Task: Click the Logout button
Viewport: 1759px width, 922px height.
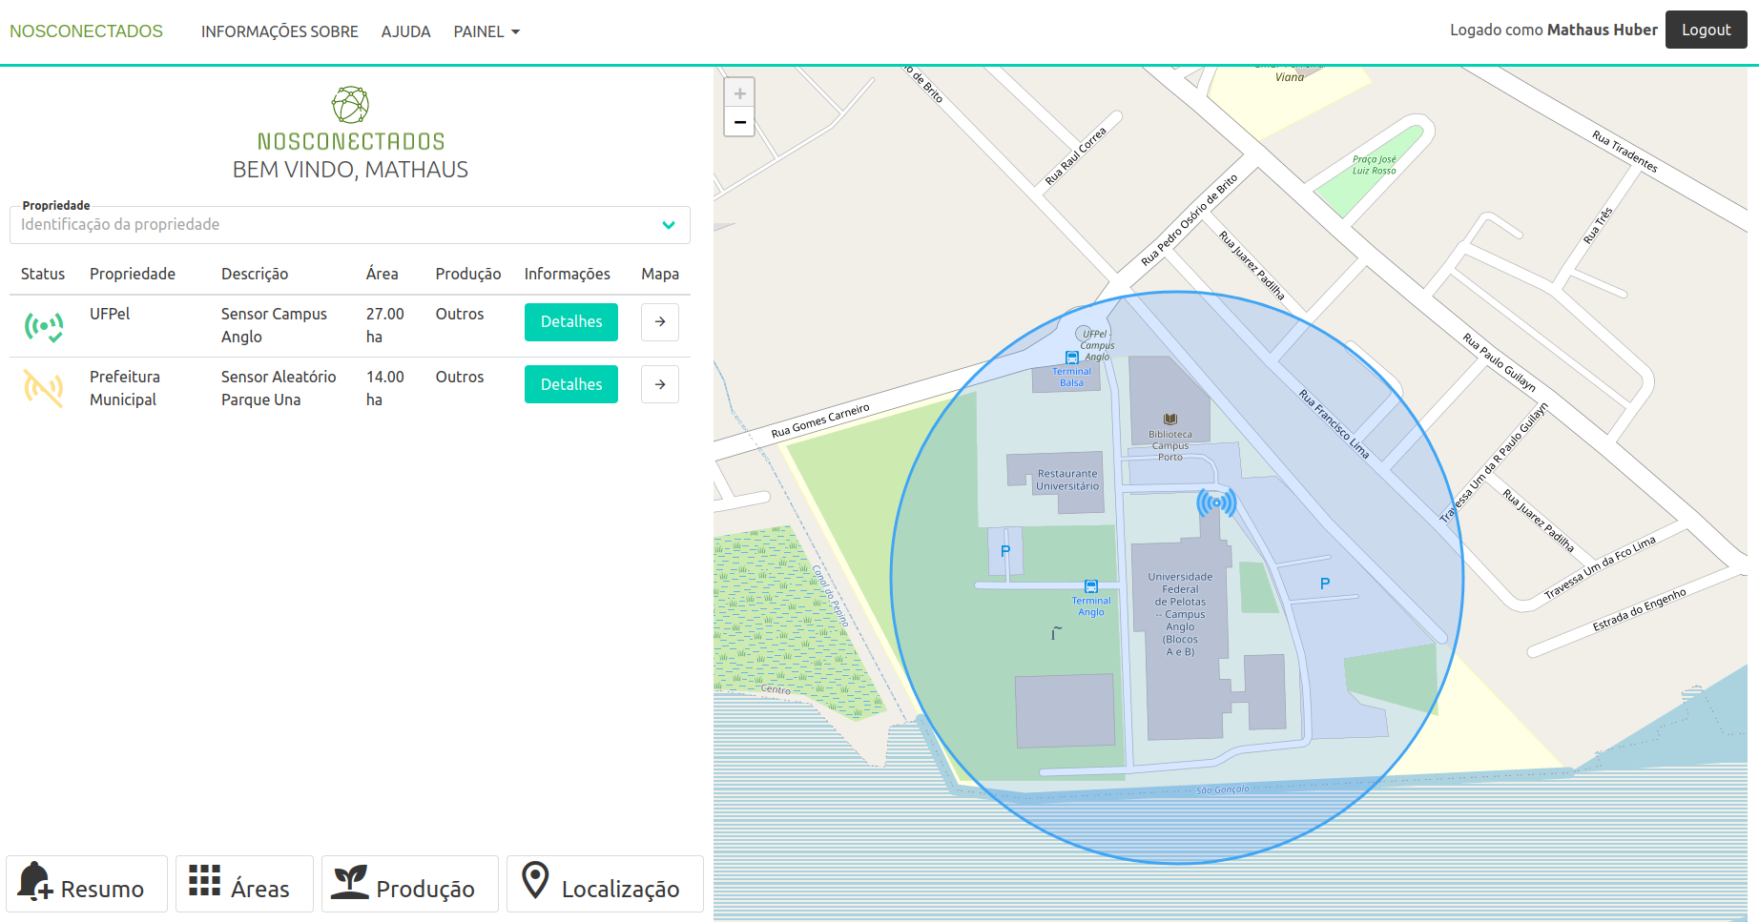Action: (1706, 30)
